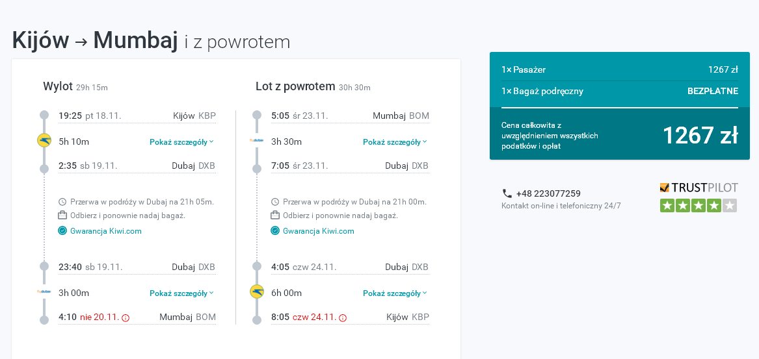Click outbound Gwarancja Kiwi.com checkmark icon
The width and height of the screenshot is (759, 359).
tap(62, 231)
